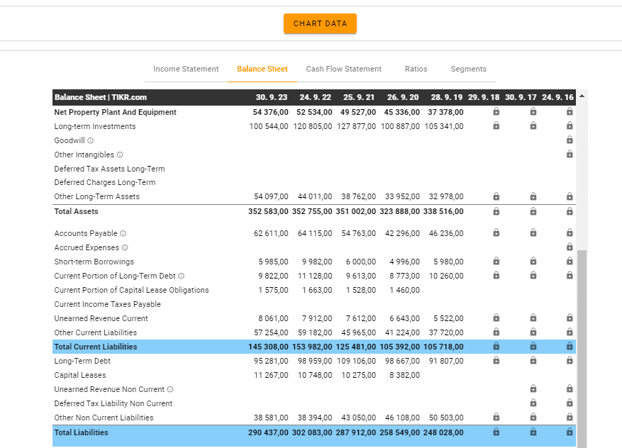Go to the Ratios tab

coord(416,69)
